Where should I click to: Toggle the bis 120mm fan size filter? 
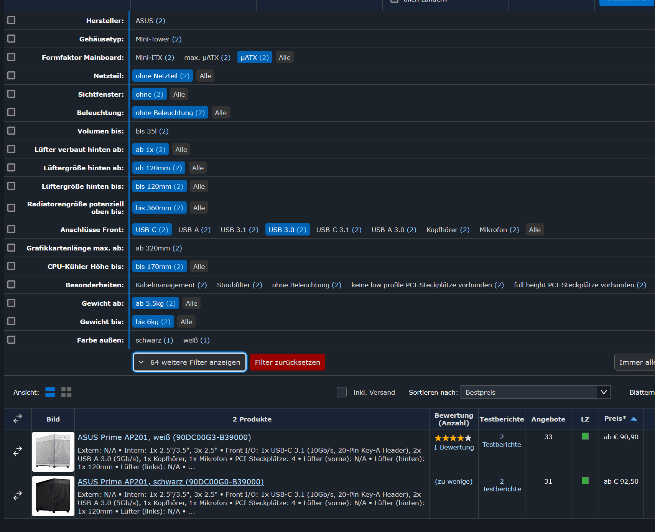tap(160, 186)
